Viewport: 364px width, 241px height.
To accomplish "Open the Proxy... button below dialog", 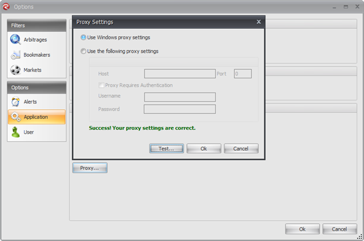I will pyautogui.click(x=90, y=168).
